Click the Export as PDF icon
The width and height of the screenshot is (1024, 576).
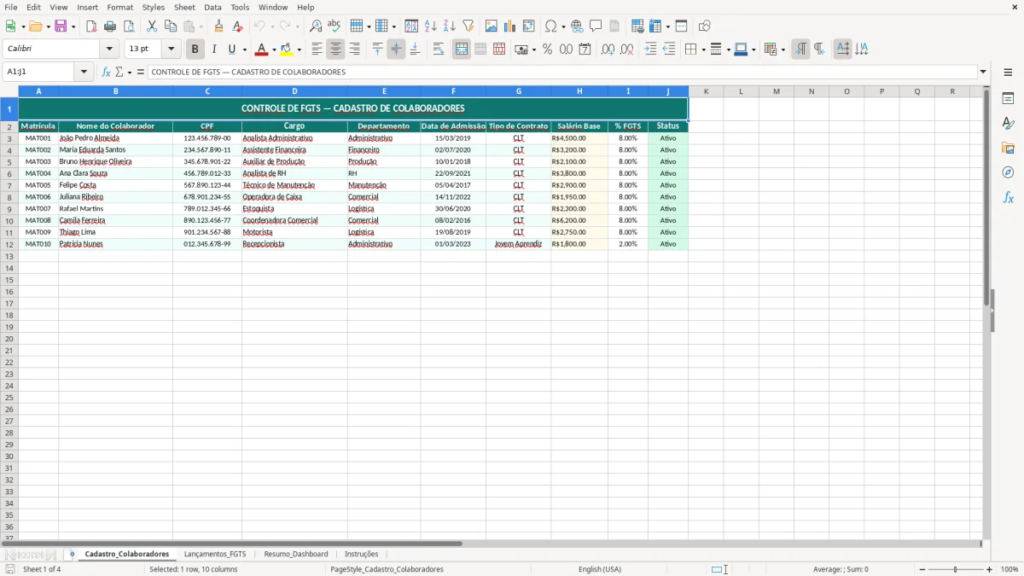click(91, 26)
